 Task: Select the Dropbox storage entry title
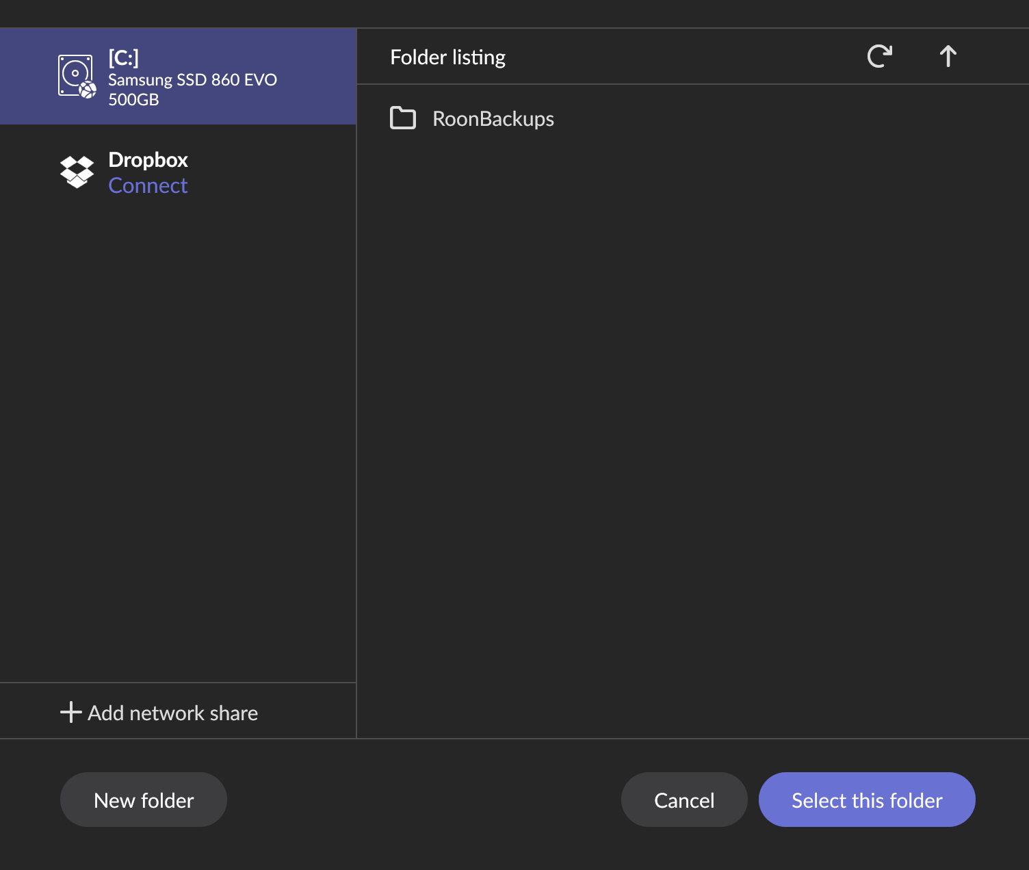click(148, 160)
